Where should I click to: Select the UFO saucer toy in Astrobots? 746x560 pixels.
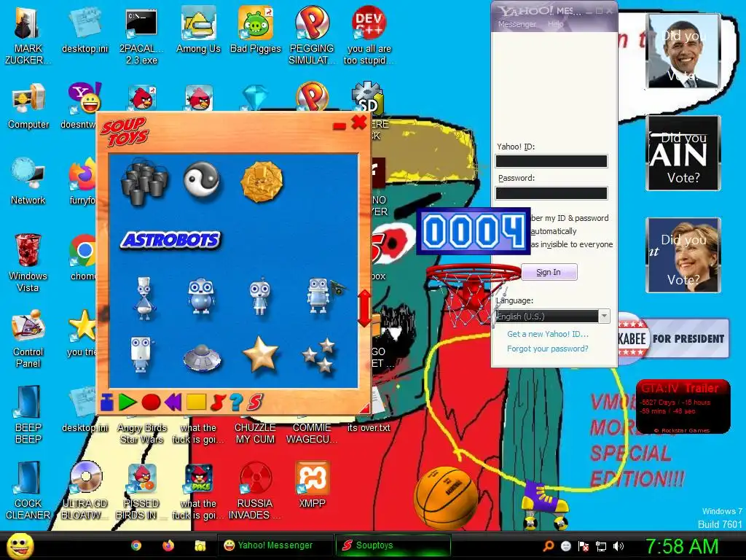tap(203, 357)
